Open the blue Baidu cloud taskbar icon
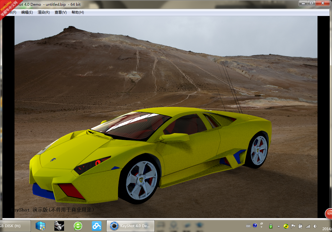The width and height of the screenshot is (332, 232). (x=97, y=226)
